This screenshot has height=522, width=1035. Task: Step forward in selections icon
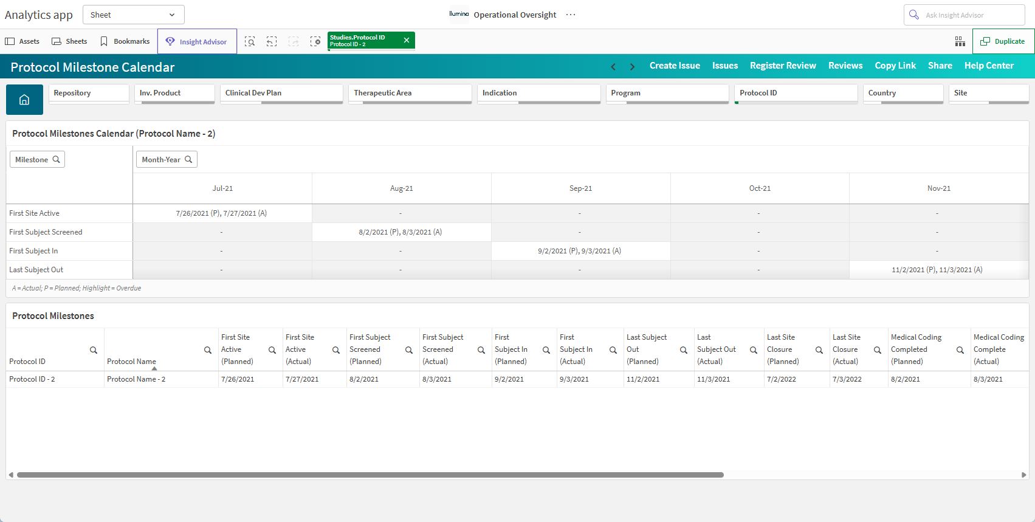294,41
